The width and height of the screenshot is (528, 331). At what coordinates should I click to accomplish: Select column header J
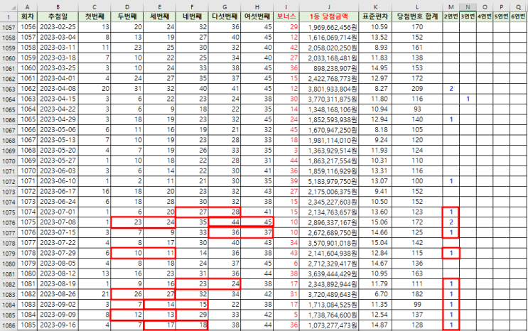pos(329,7)
